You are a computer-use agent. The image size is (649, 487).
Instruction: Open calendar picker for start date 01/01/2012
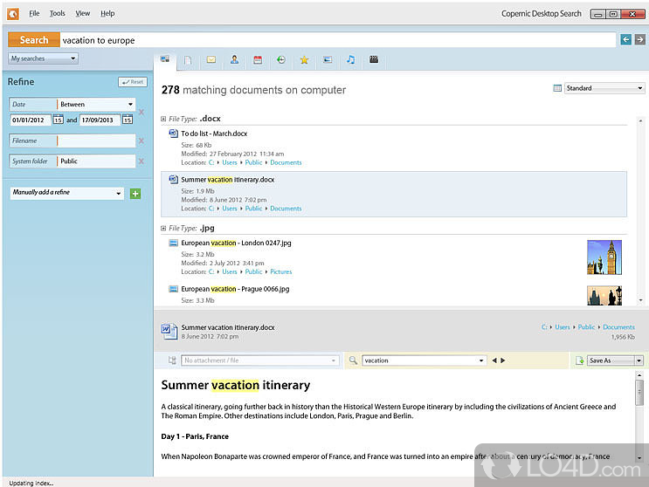pyautogui.click(x=58, y=120)
